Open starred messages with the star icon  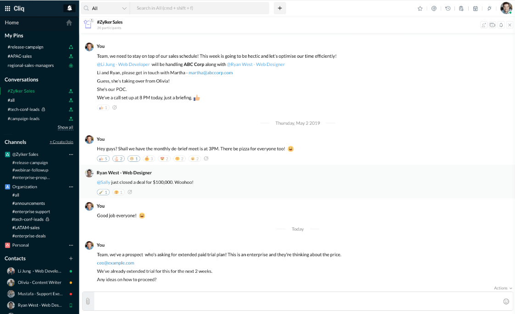(420, 9)
